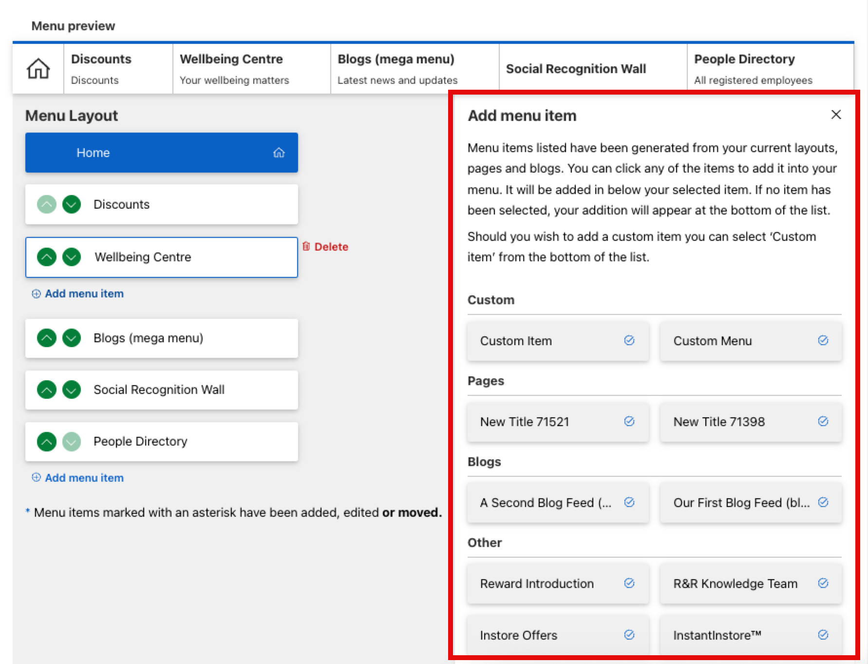This screenshot has width=868, height=664.
Task: Click the add icon beside 'New Title 71521'
Action: (629, 421)
